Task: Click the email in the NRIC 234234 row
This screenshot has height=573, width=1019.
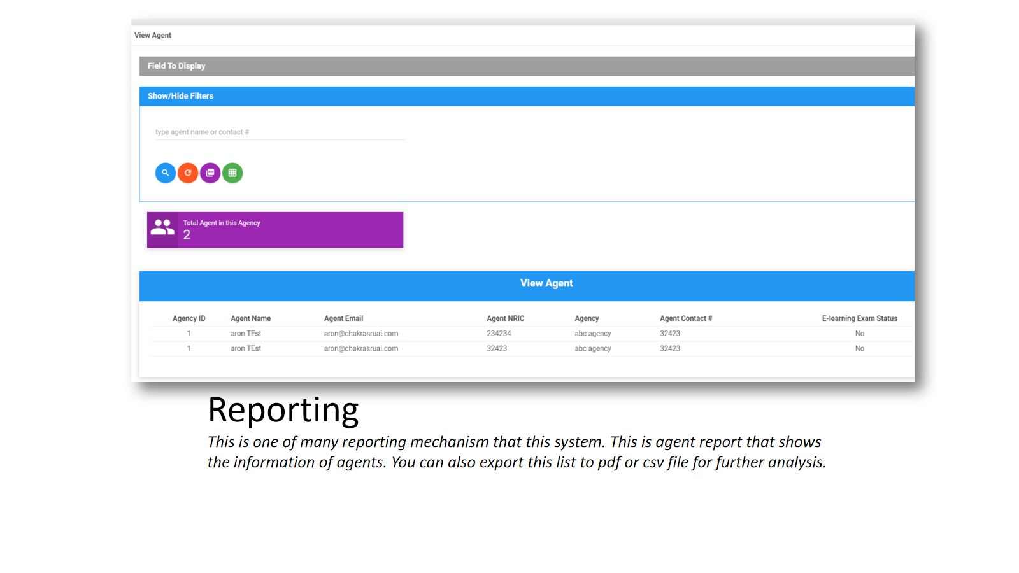Action: [361, 334]
